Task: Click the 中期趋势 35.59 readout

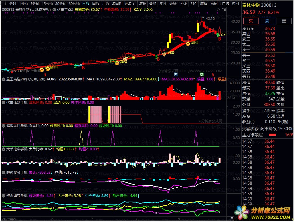Action: click(x=118, y=9)
